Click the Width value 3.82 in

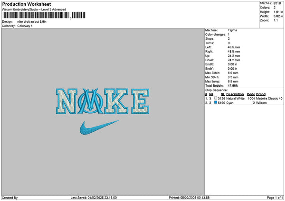click(278, 16)
